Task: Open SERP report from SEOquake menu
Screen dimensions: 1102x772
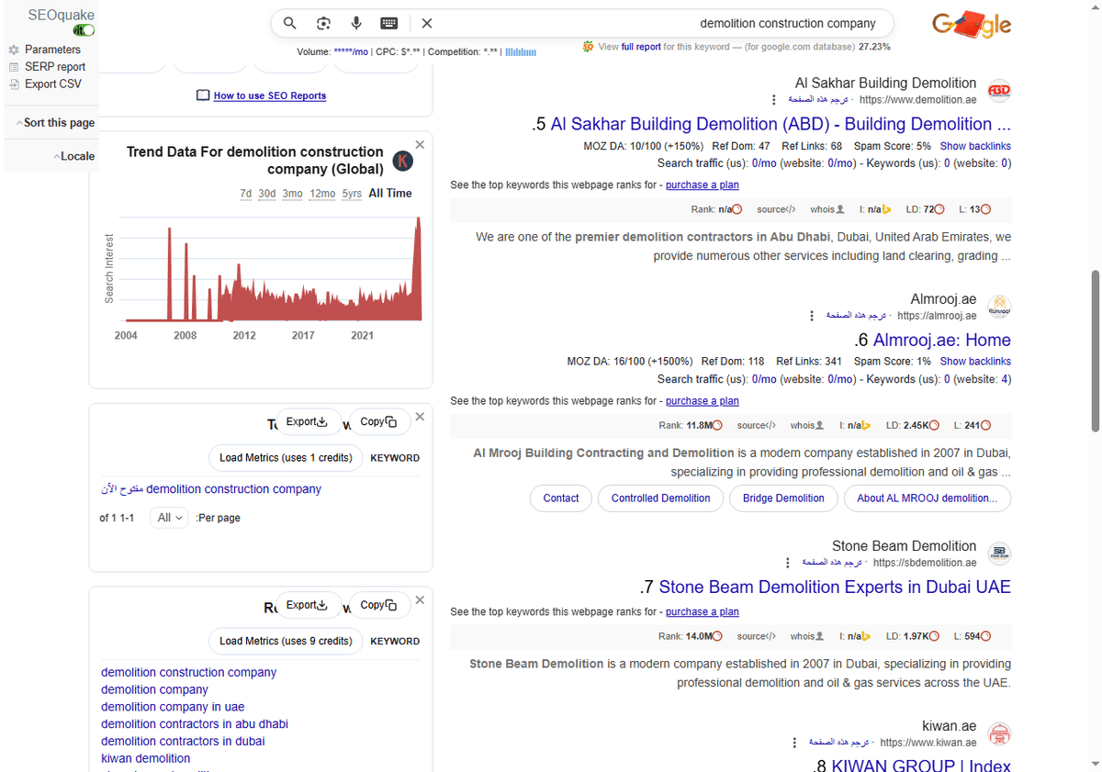Action: click(x=55, y=67)
